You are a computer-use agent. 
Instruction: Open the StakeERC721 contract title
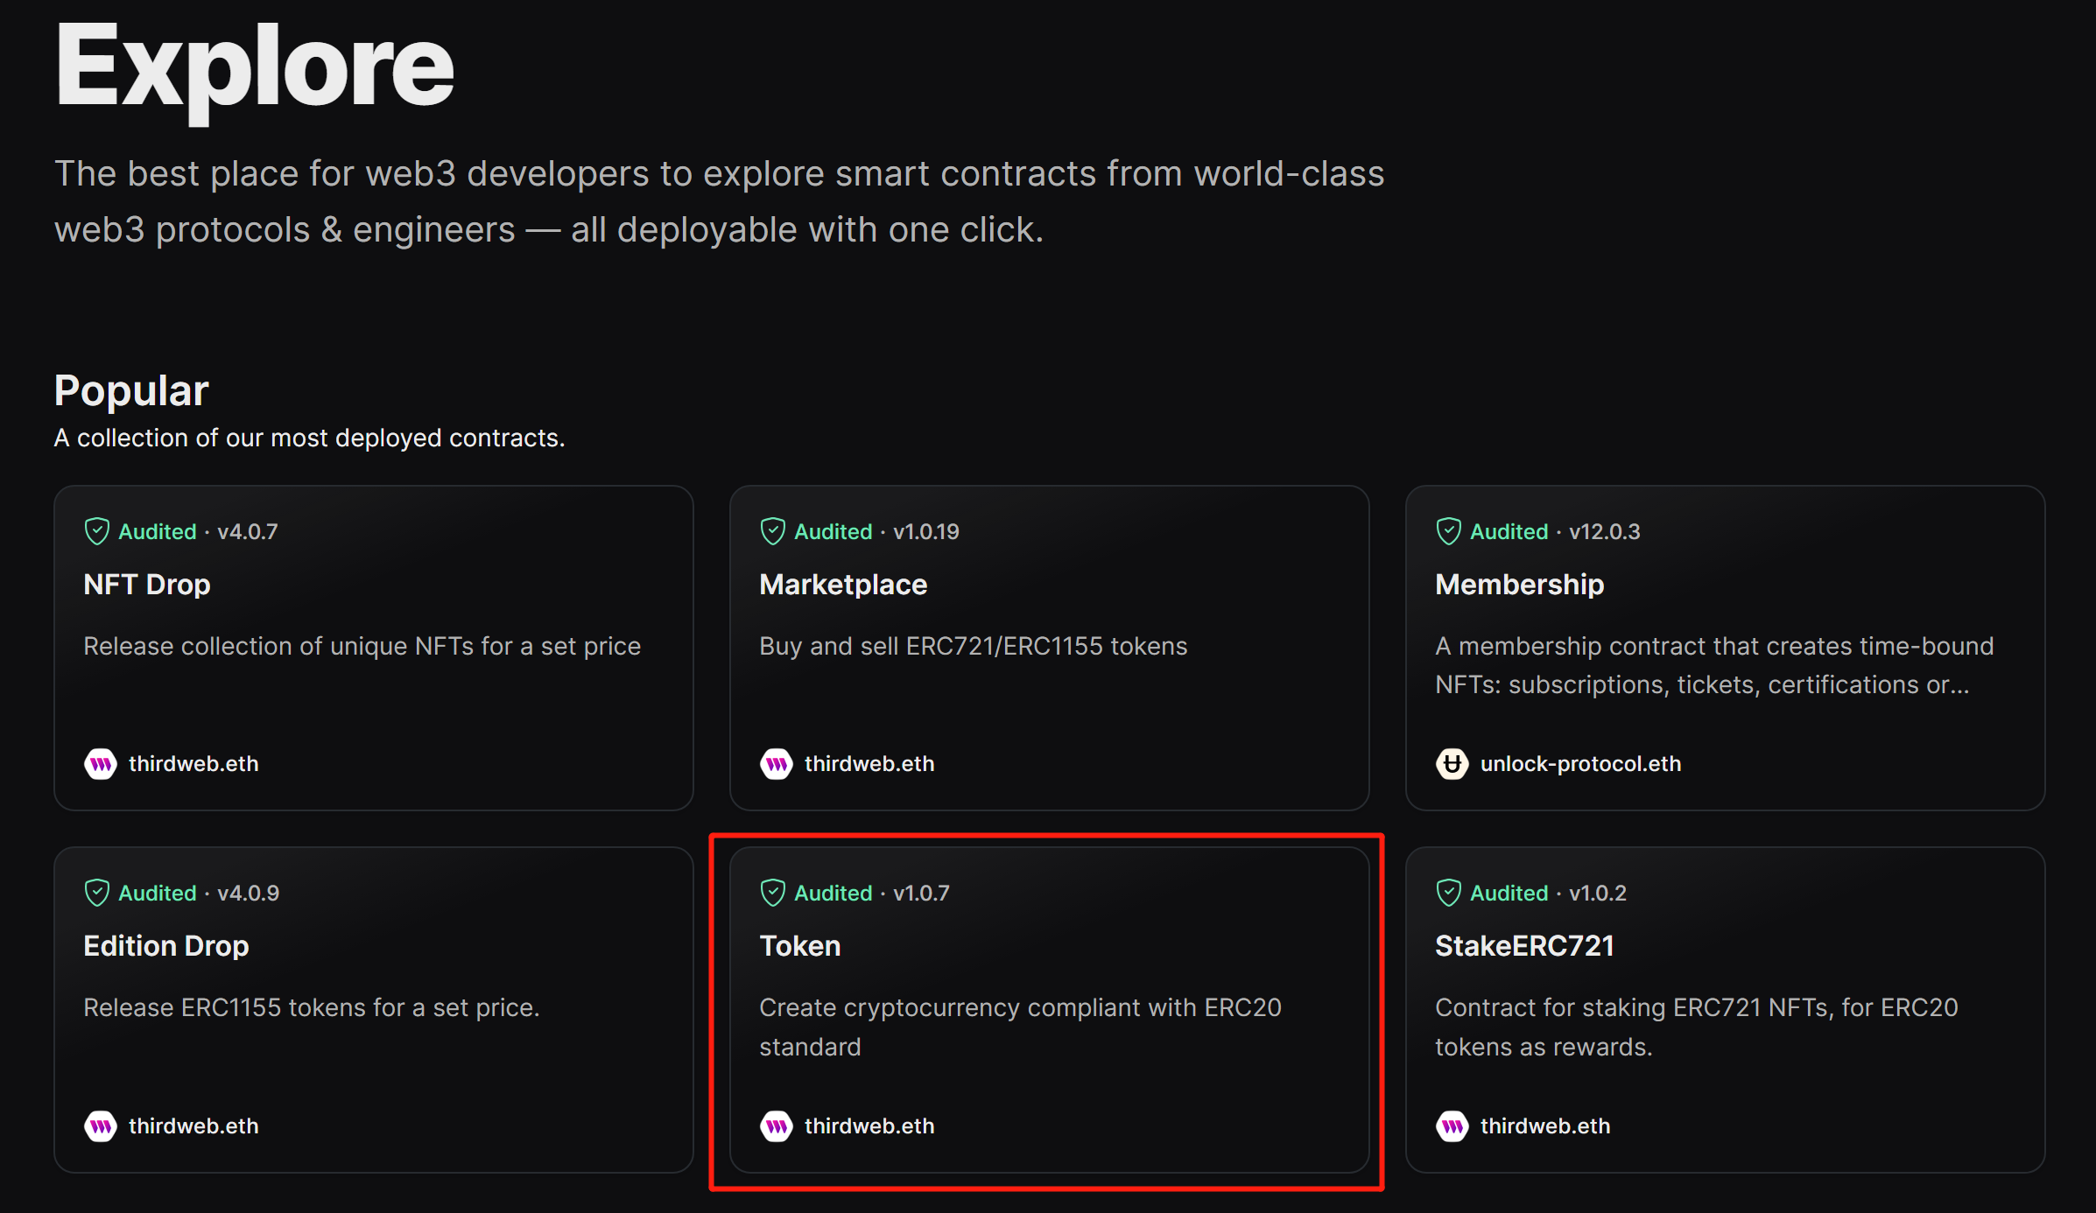[1524, 946]
